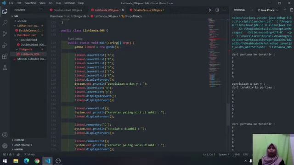Collapse the 2listganda folder
The image size is (294, 165).
tap(28, 49)
